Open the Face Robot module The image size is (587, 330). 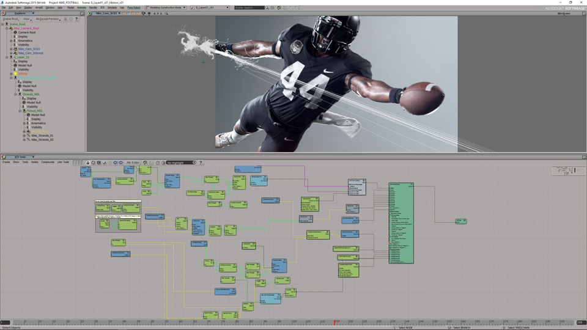tap(134, 7)
